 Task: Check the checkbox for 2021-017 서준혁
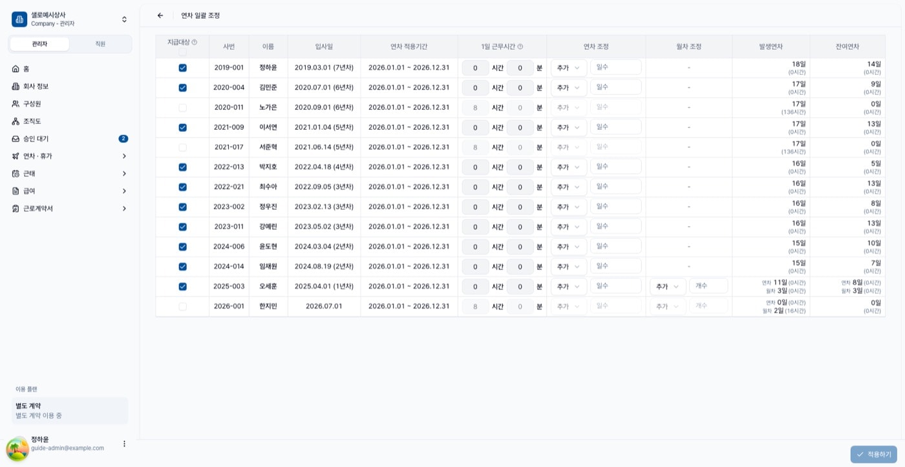click(182, 147)
